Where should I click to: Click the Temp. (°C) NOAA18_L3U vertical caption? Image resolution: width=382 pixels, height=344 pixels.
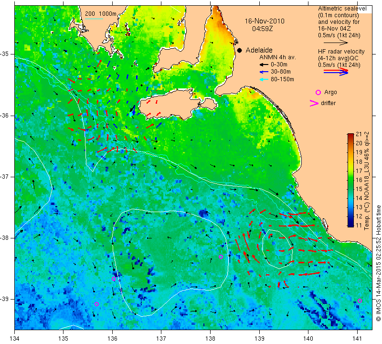pyautogui.click(x=367, y=181)
